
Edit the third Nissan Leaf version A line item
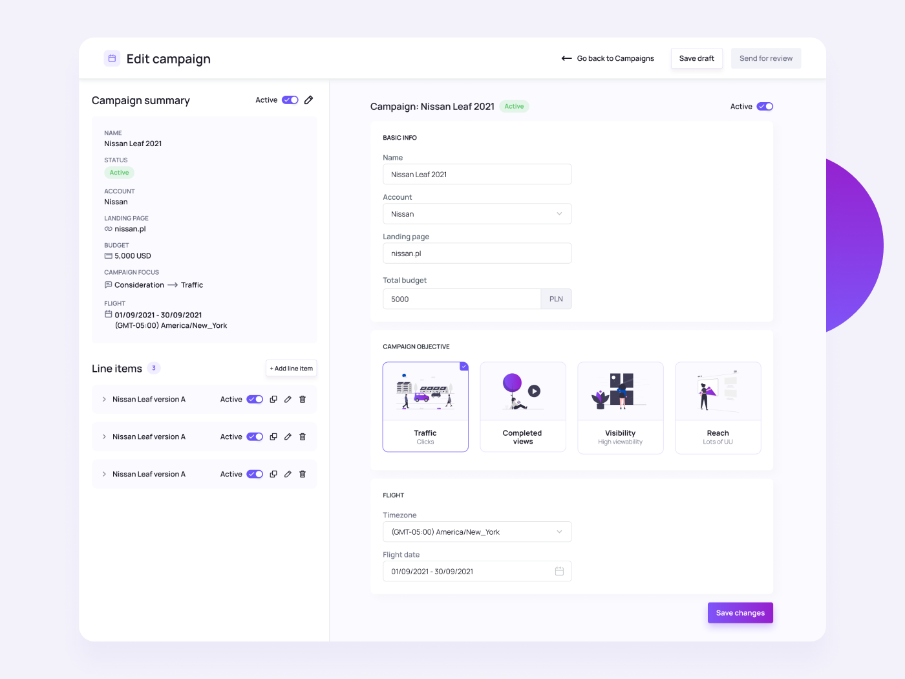(x=288, y=474)
